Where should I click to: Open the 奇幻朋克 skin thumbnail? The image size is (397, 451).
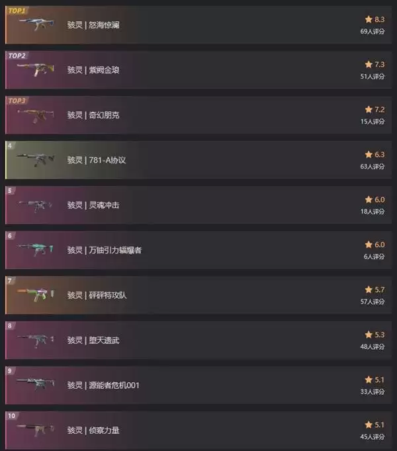tap(36, 116)
